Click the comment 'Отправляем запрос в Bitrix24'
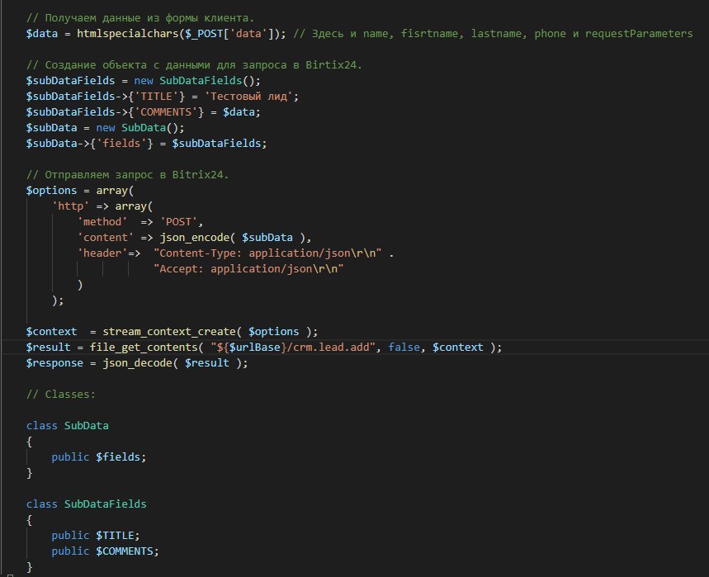The image size is (709, 577). click(127, 175)
